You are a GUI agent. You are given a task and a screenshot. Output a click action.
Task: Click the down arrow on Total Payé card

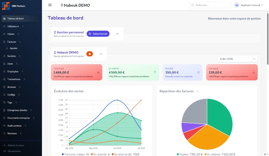pyautogui.click(x=98, y=72)
